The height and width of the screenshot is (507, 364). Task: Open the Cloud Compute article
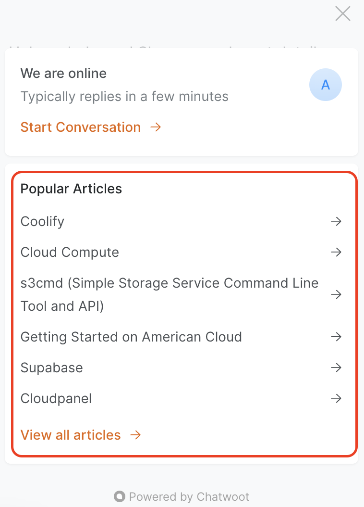coord(70,252)
